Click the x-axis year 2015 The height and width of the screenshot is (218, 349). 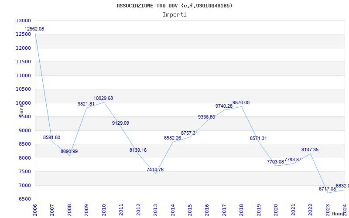click(190, 210)
